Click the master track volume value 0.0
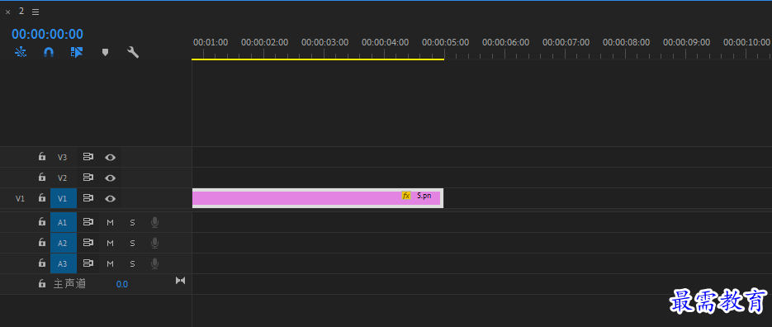Screen dimensions: 772x327 coord(122,284)
